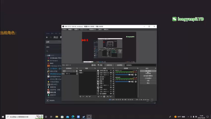Collapse the 全部 category in Steam library
The width and height of the screenshot is (211, 119).
coord(46,56)
